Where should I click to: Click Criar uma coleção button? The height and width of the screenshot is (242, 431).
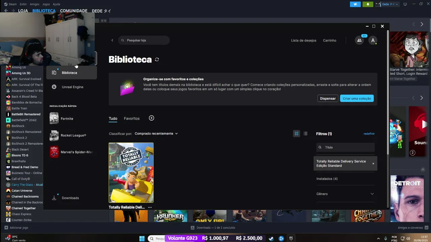click(357, 98)
